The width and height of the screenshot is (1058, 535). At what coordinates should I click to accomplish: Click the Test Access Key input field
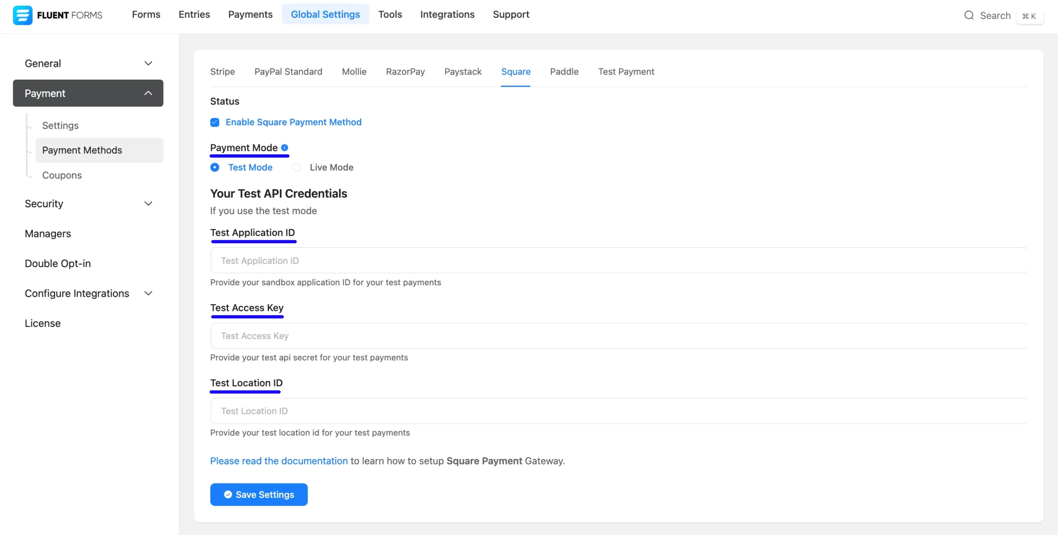point(619,336)
